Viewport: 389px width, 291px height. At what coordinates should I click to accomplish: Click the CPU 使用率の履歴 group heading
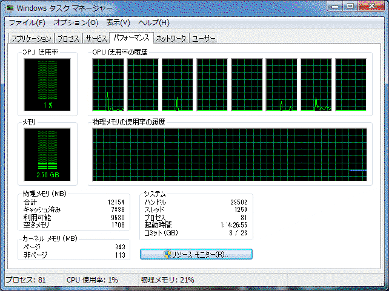click(120, 52)
